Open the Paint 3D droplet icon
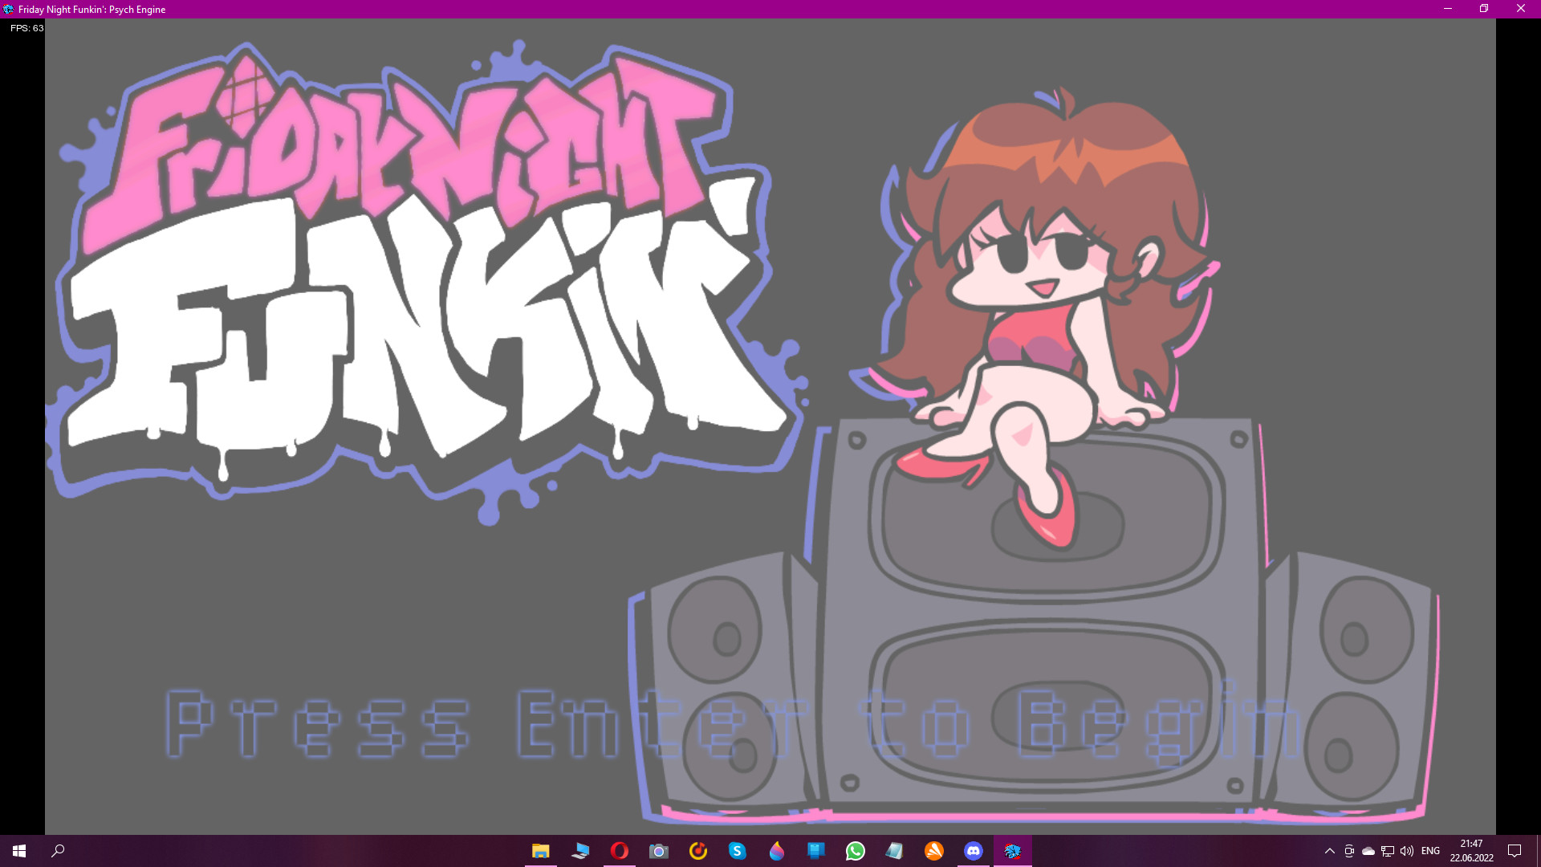The image size is (1541, 867). pyautogui.click(x=777, y=851)
